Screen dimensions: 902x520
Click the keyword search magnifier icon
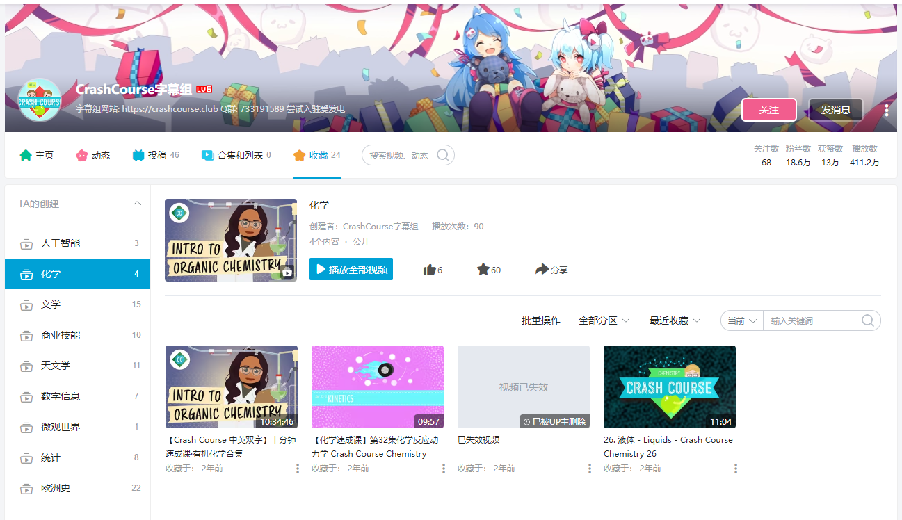[868, 320]
